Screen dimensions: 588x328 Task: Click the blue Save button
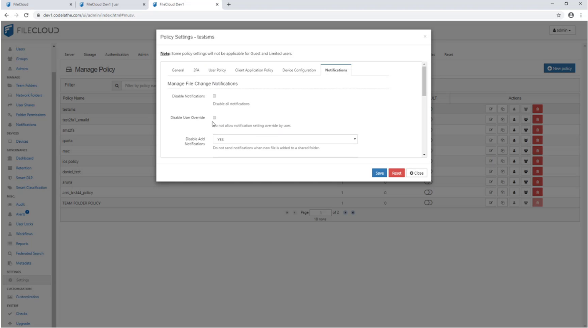379,173
